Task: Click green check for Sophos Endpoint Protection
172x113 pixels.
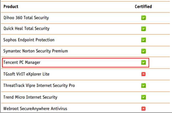Action: 143,40
